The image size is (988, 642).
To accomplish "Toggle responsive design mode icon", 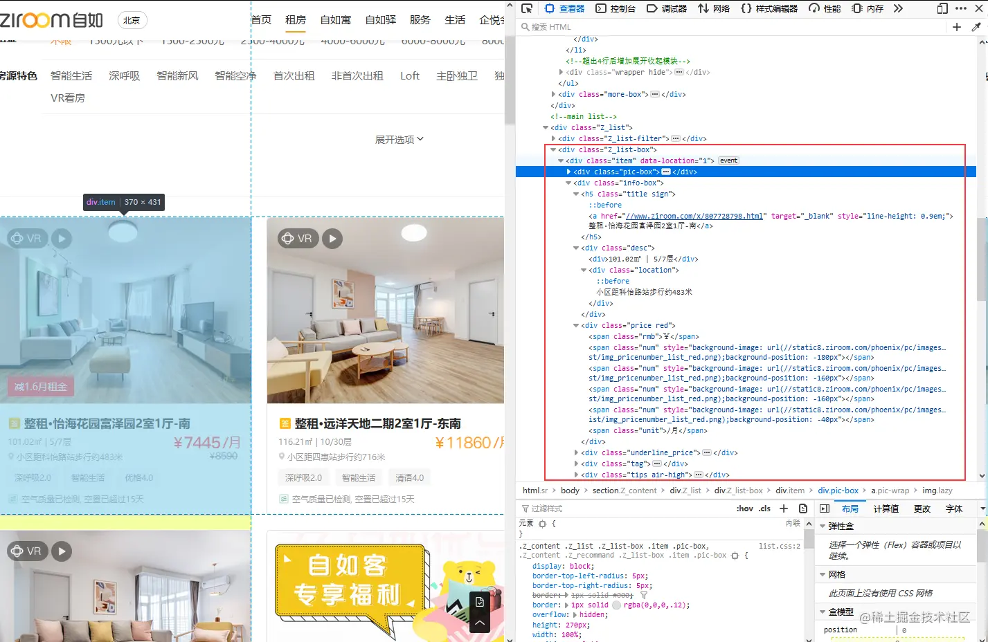I will pos(942,8).
